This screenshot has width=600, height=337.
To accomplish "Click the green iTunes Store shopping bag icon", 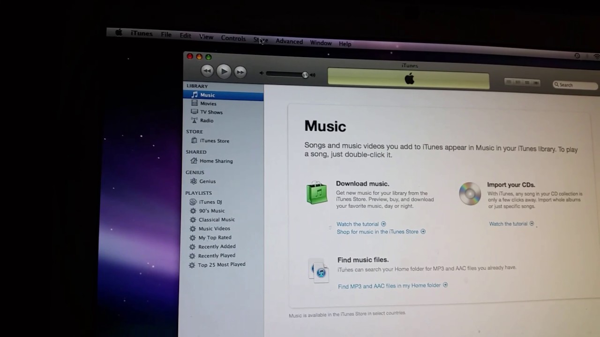I will (317, 192).
